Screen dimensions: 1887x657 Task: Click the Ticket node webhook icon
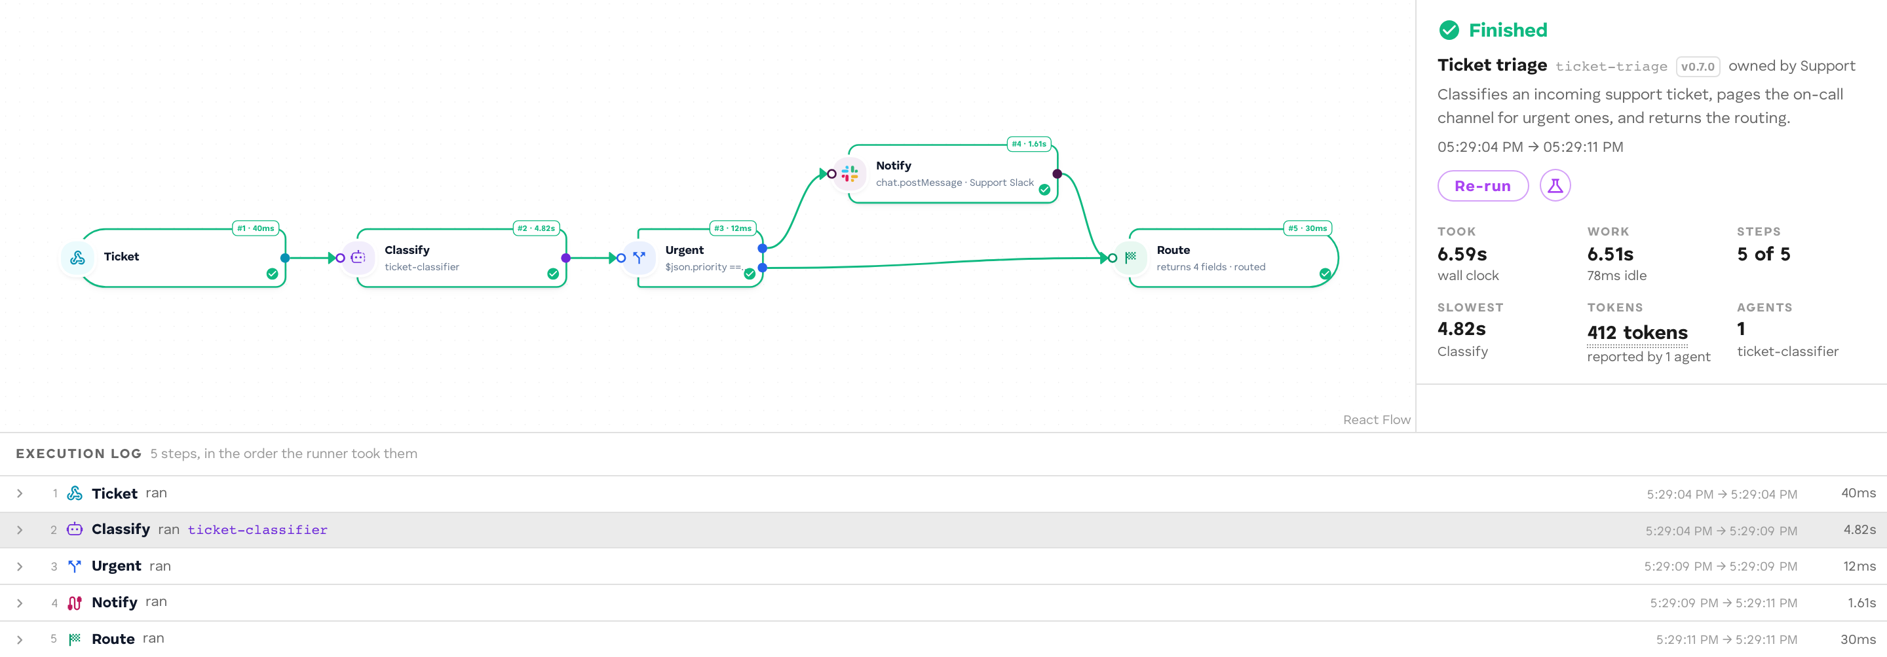[77, 258]
